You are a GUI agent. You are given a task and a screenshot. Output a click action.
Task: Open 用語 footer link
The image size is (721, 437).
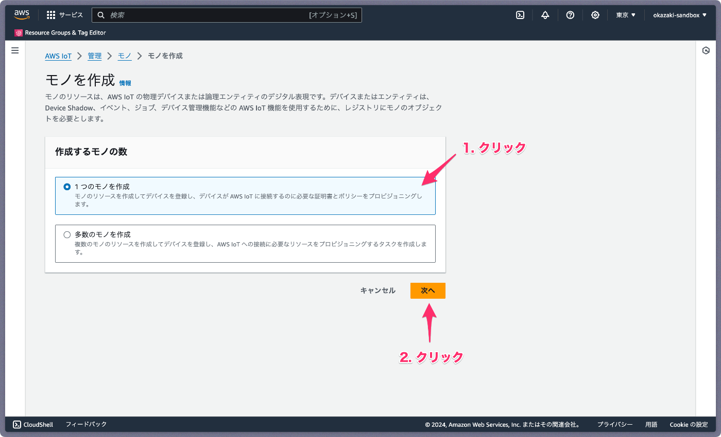click(x=651, y=425)
